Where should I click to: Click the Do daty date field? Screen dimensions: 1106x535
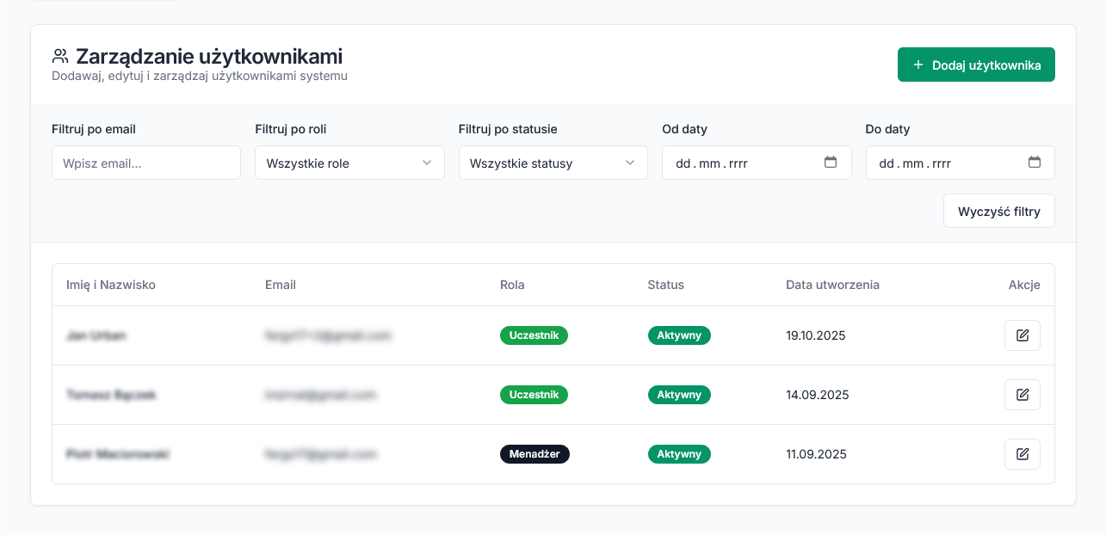point(943,163)
